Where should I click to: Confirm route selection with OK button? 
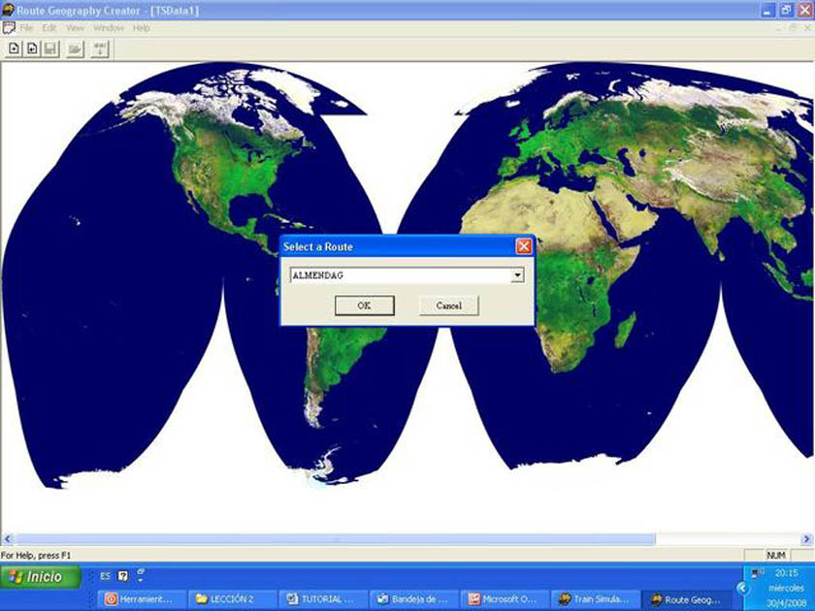click(x=364, y=305)
